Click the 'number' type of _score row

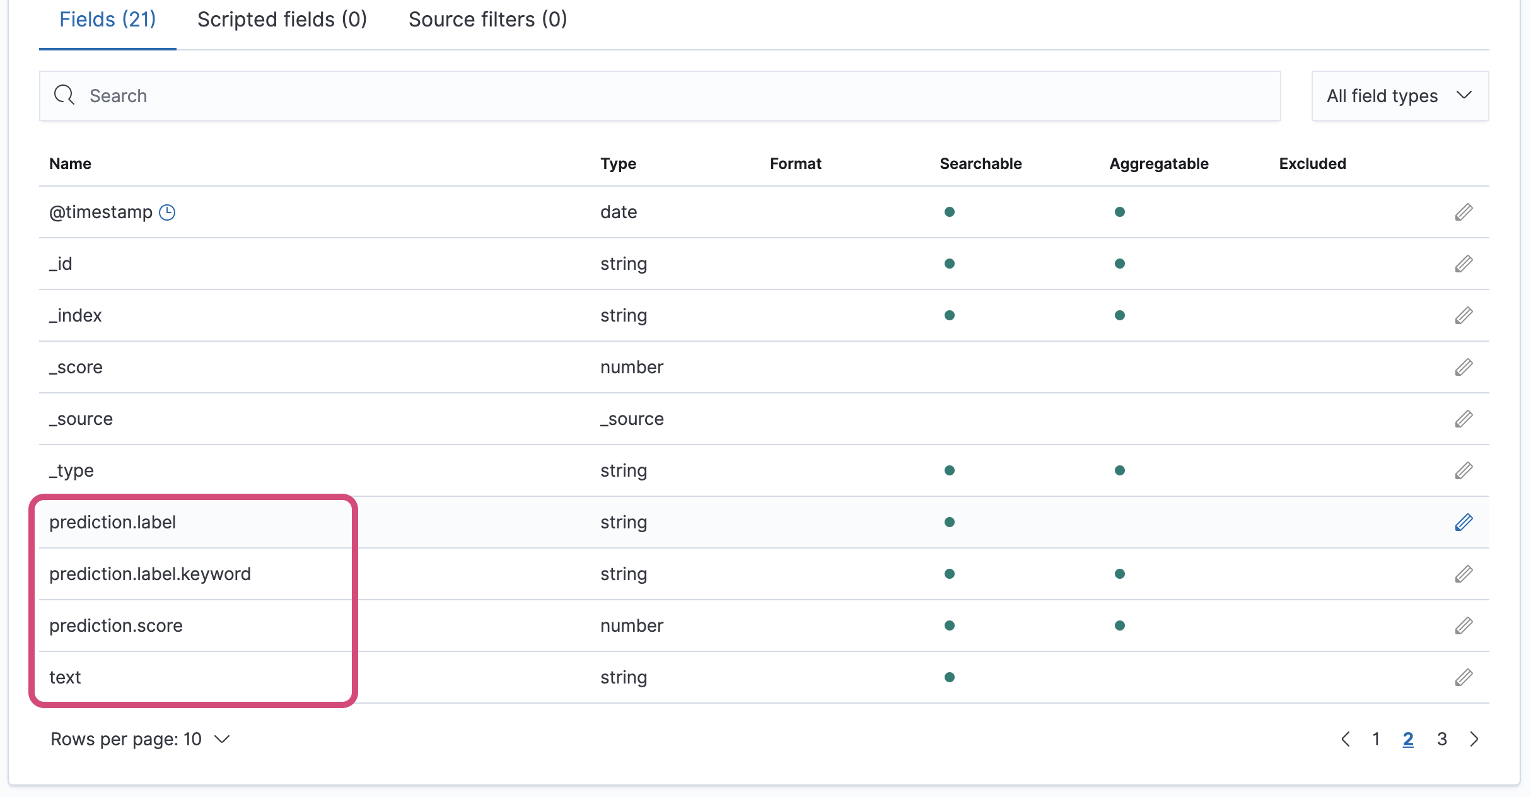(632, 367)
